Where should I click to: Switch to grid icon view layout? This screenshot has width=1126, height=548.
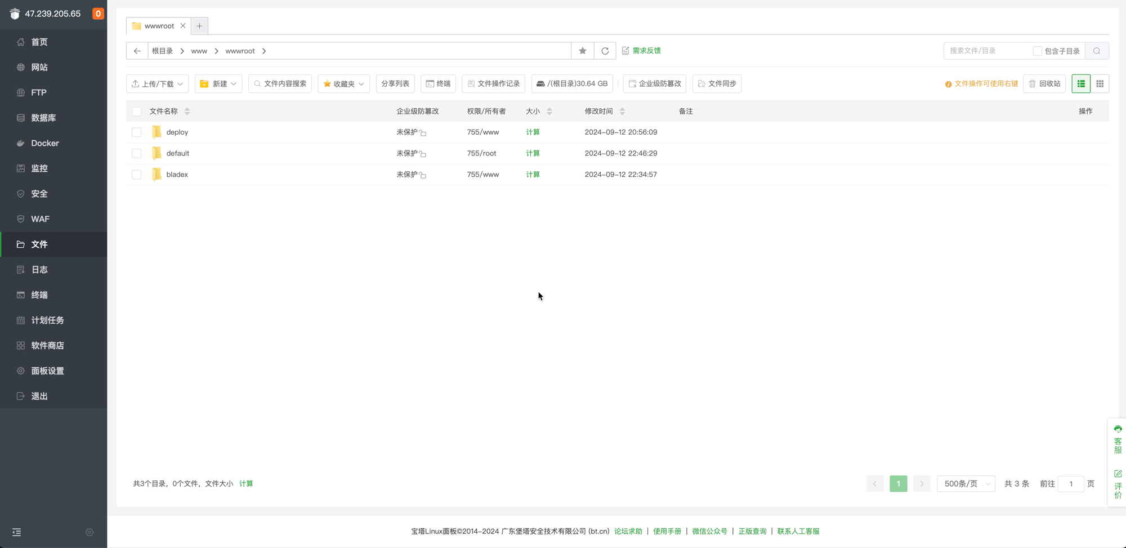coord(1100,84)
